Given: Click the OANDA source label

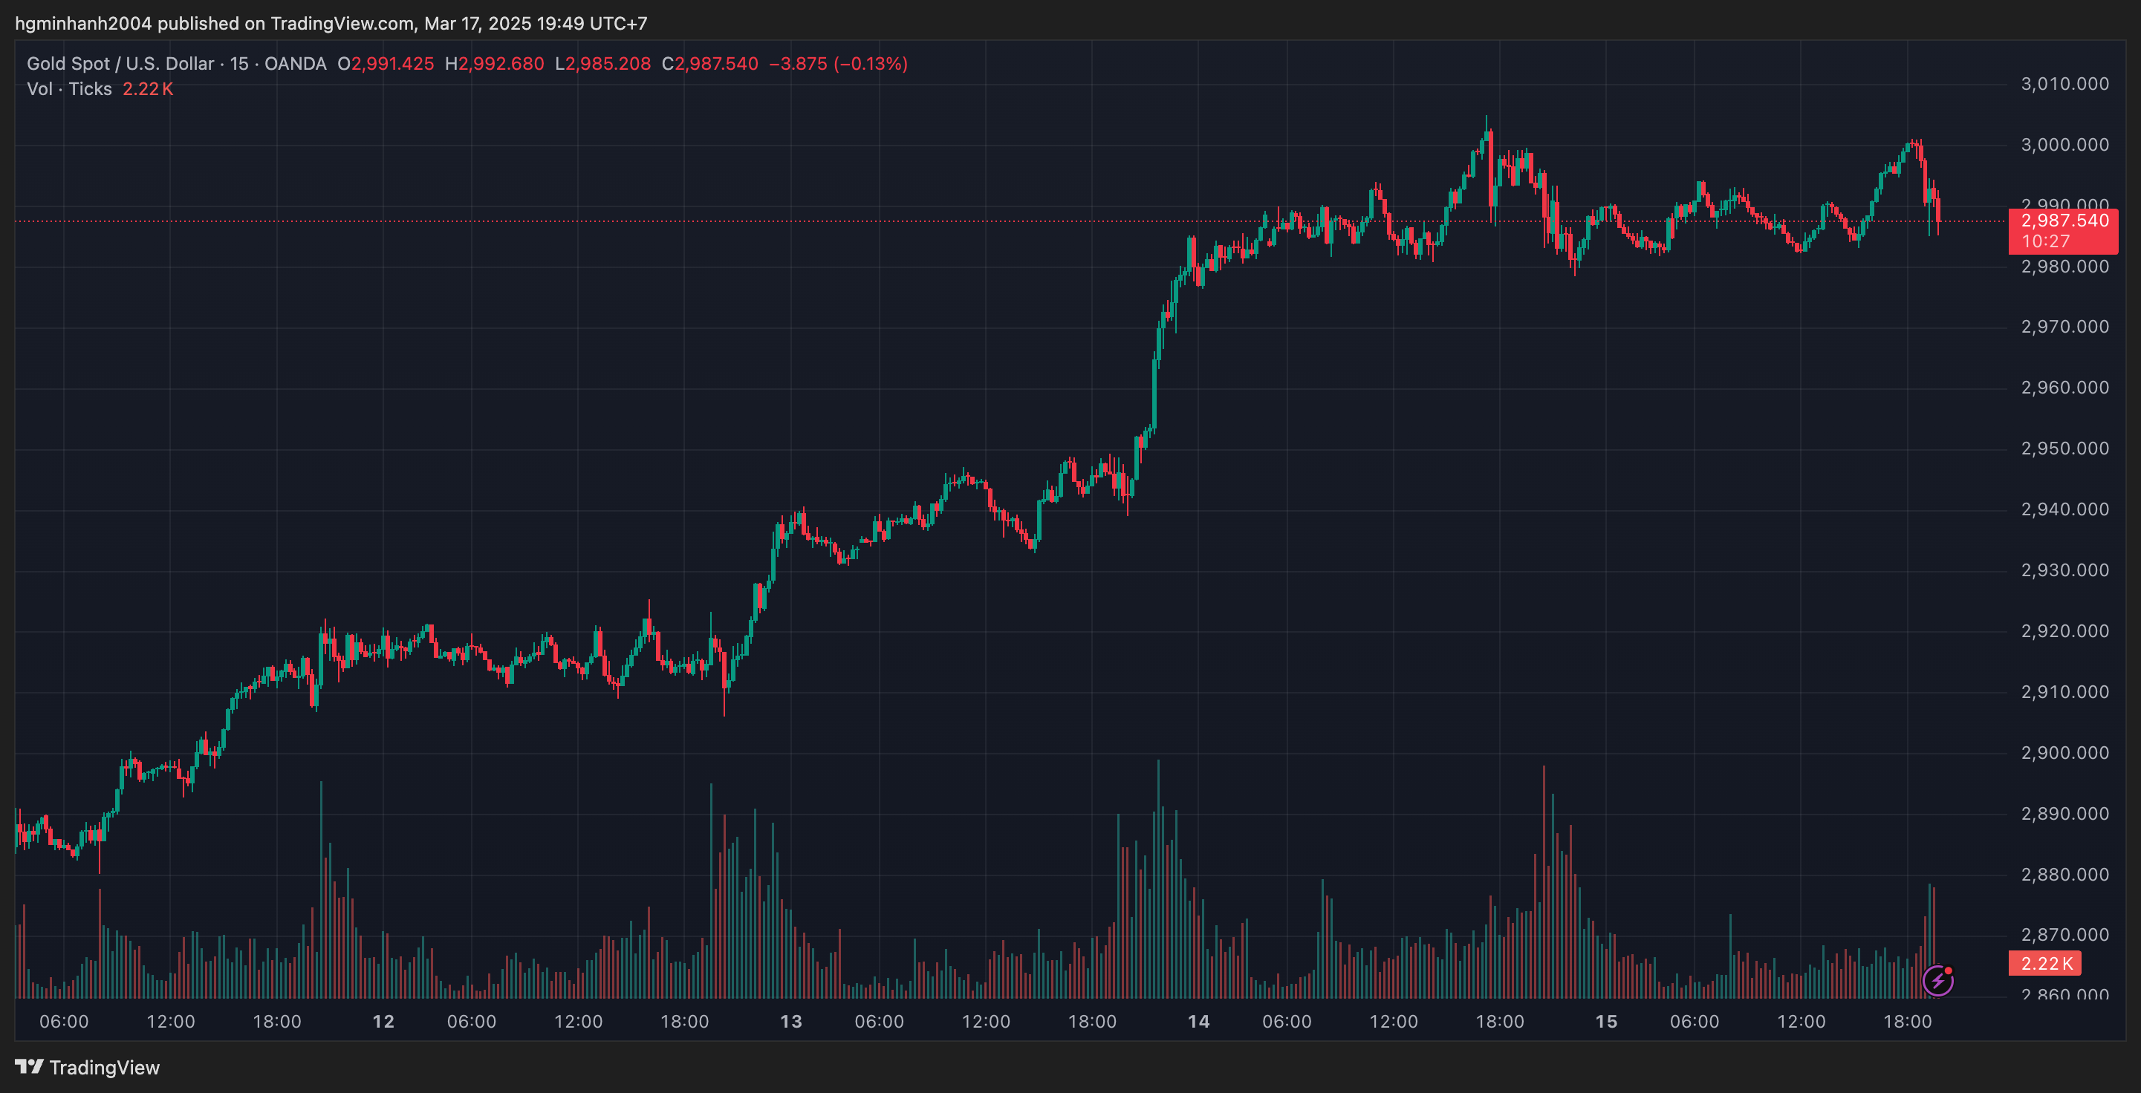Looking at the screenshot, I should click(x=295, y=64).
